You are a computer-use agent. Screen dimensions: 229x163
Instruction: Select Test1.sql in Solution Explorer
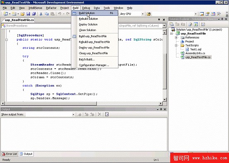pyautogui.click(x=194, y=49)
